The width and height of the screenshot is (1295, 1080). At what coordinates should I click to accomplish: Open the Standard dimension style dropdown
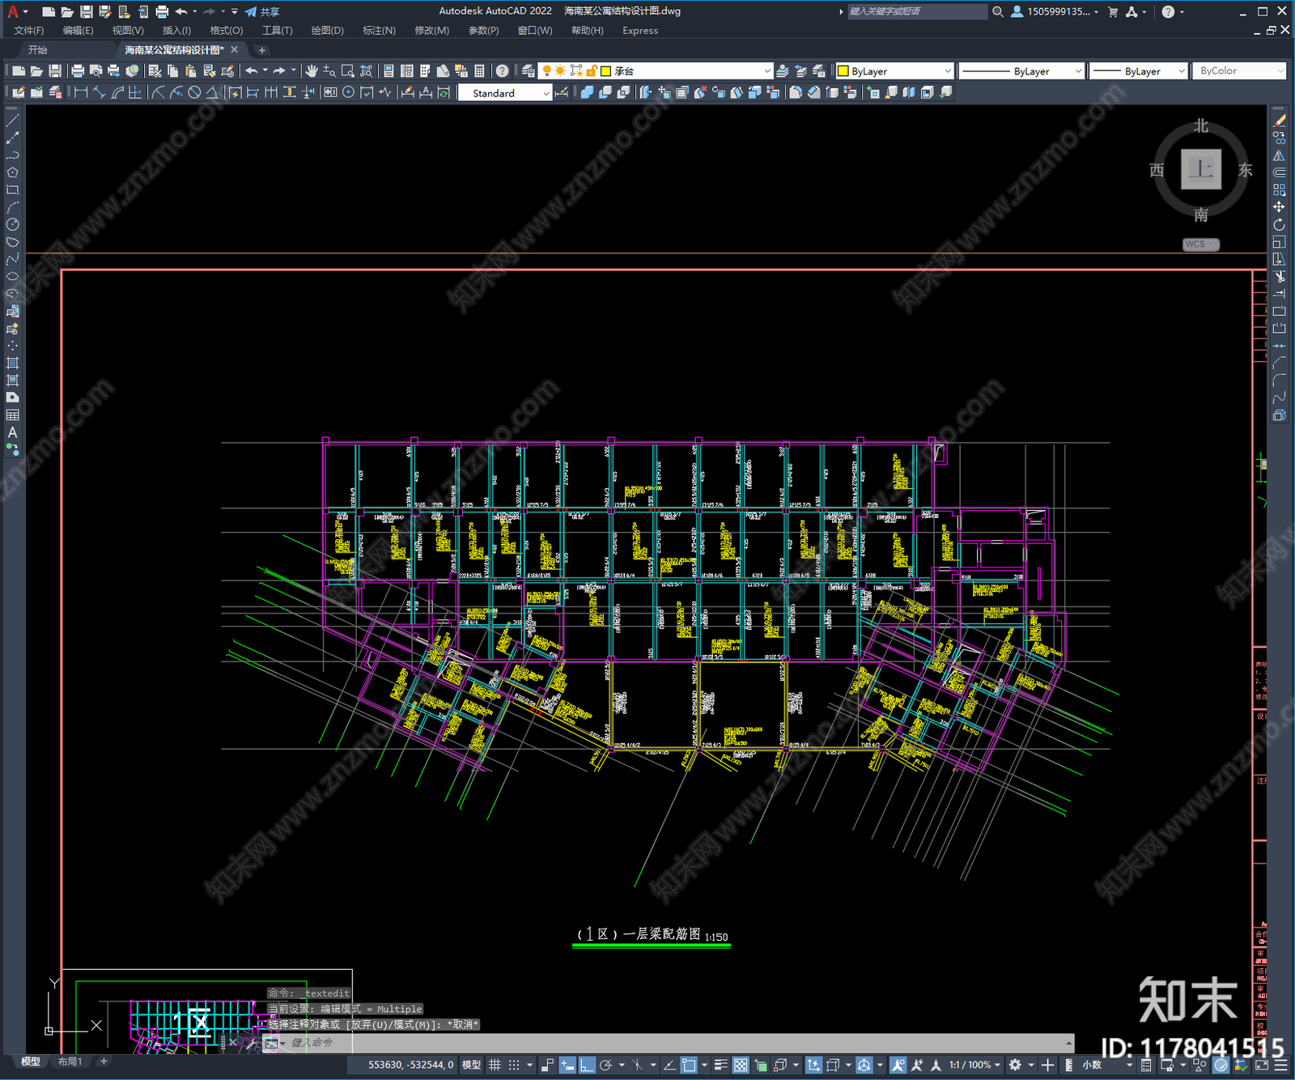(x=505, y=93)
